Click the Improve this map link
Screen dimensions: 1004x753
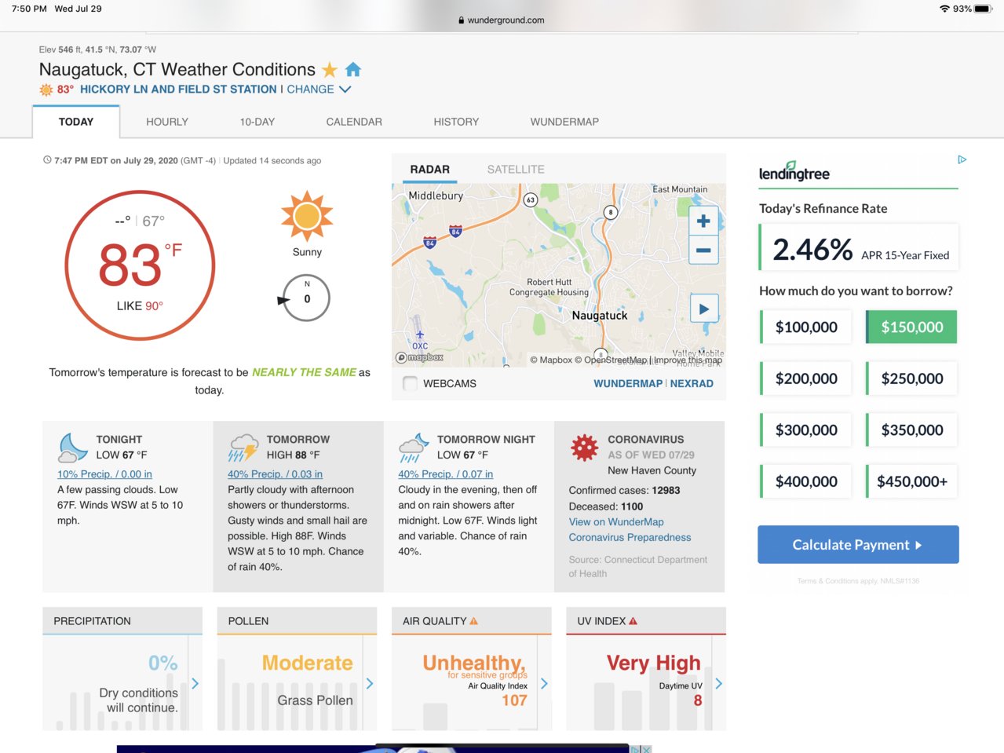(x=688, y=360)
